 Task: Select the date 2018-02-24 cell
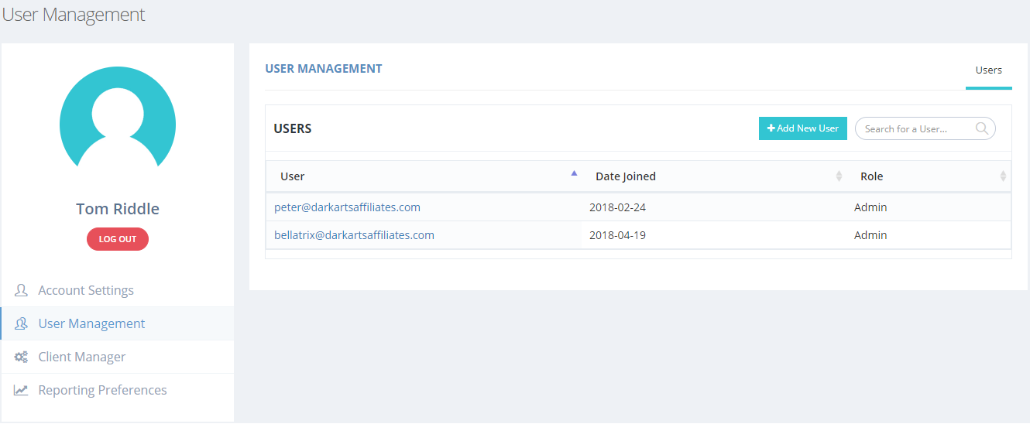pyautogui.click(x=617, y=207)
